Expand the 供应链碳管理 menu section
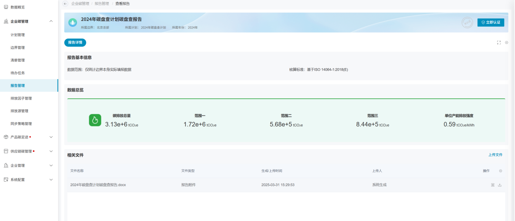 pos(51,152)
